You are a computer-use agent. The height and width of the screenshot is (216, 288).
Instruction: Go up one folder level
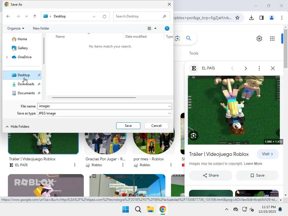coord(35,16)
